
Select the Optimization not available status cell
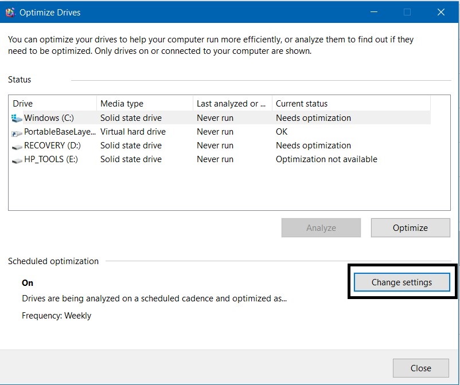point(326,159)
